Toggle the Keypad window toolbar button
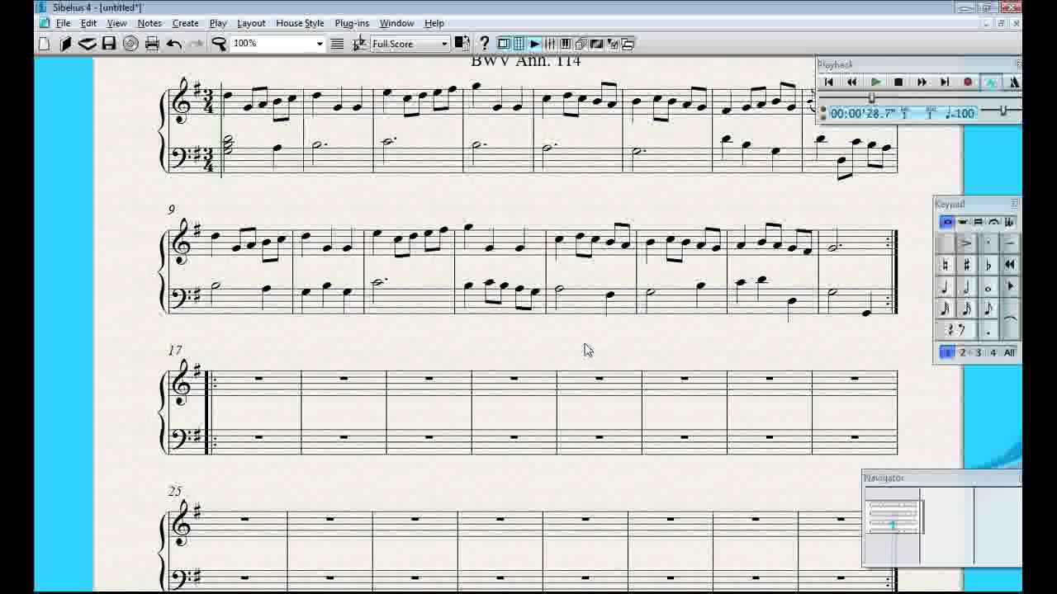The image size is (1057, 594). (x=519, y=44)
